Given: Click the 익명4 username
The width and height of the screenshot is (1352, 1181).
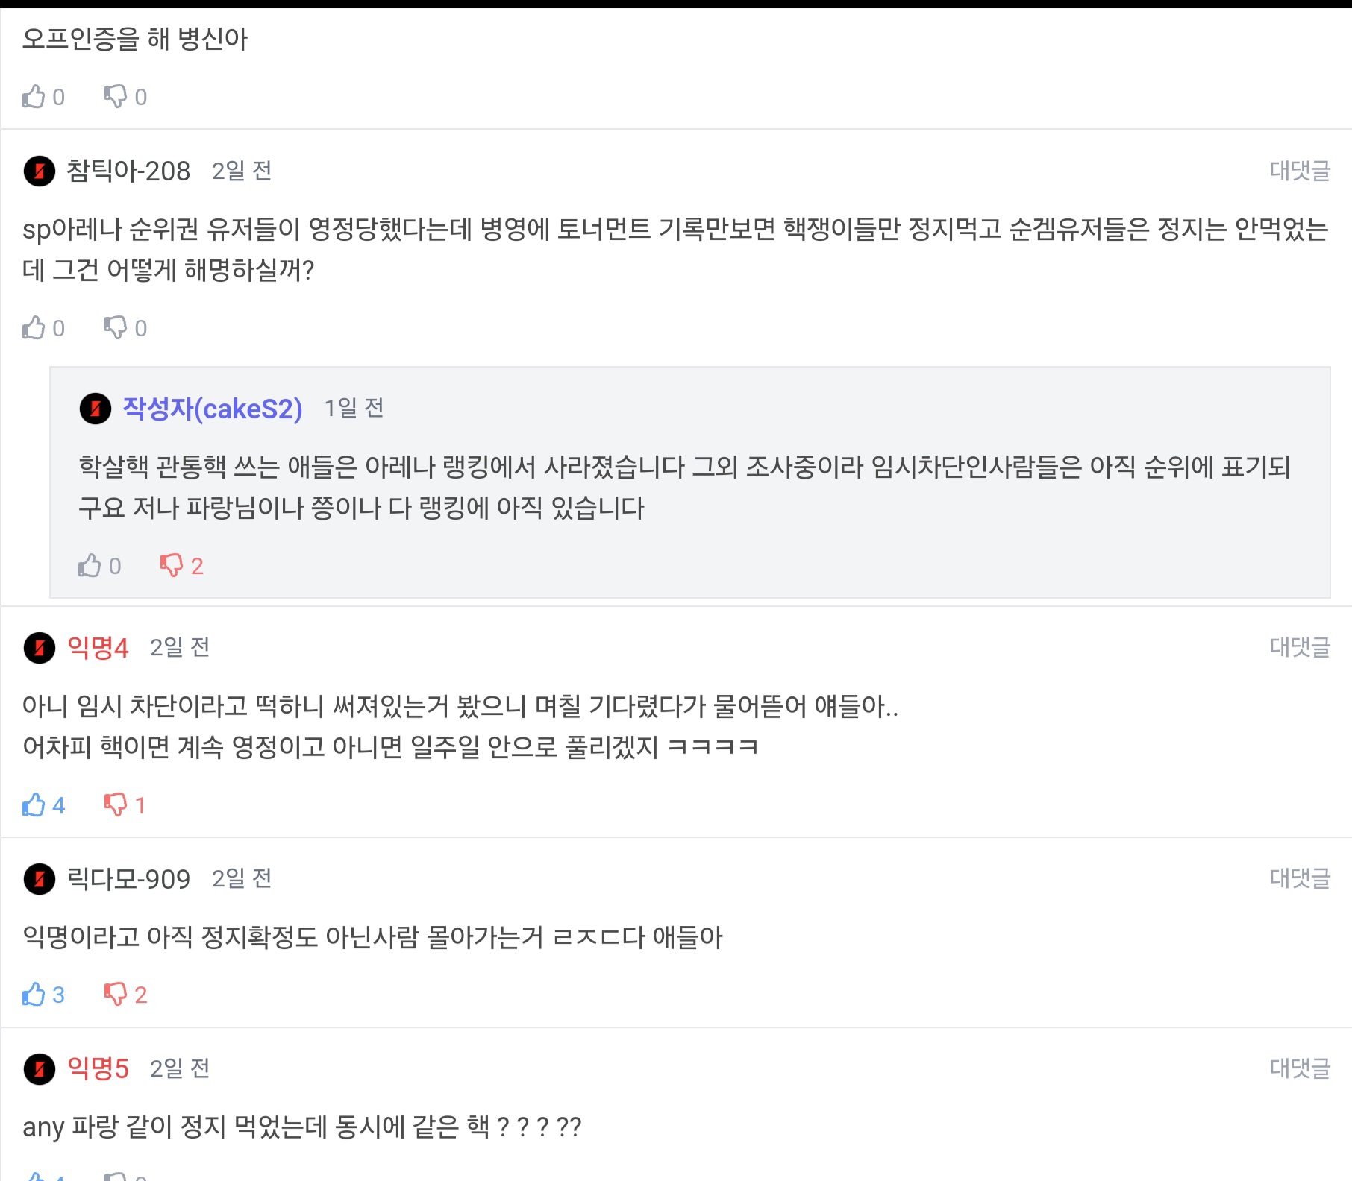Looking at the screenshot, I should tap(98, 648).
